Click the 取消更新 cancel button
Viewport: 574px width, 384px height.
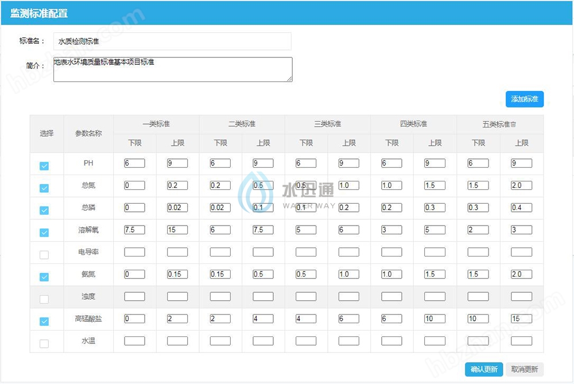526,369
